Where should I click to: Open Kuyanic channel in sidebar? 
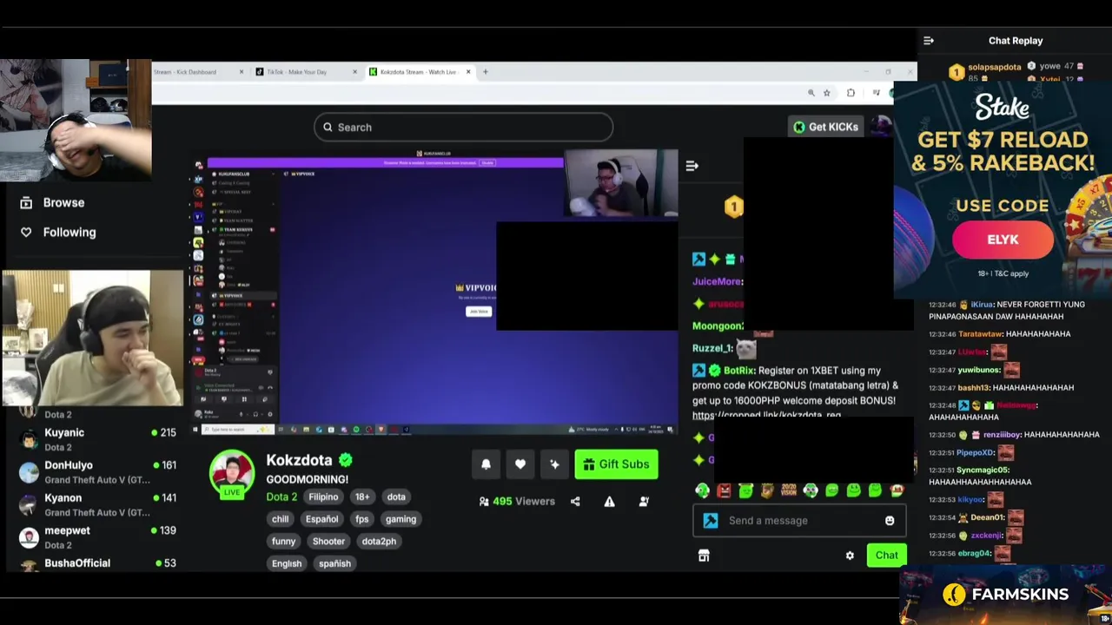point(97,439)
